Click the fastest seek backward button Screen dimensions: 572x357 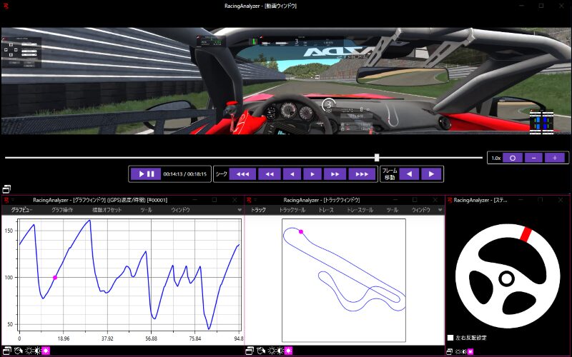point(243,174)
